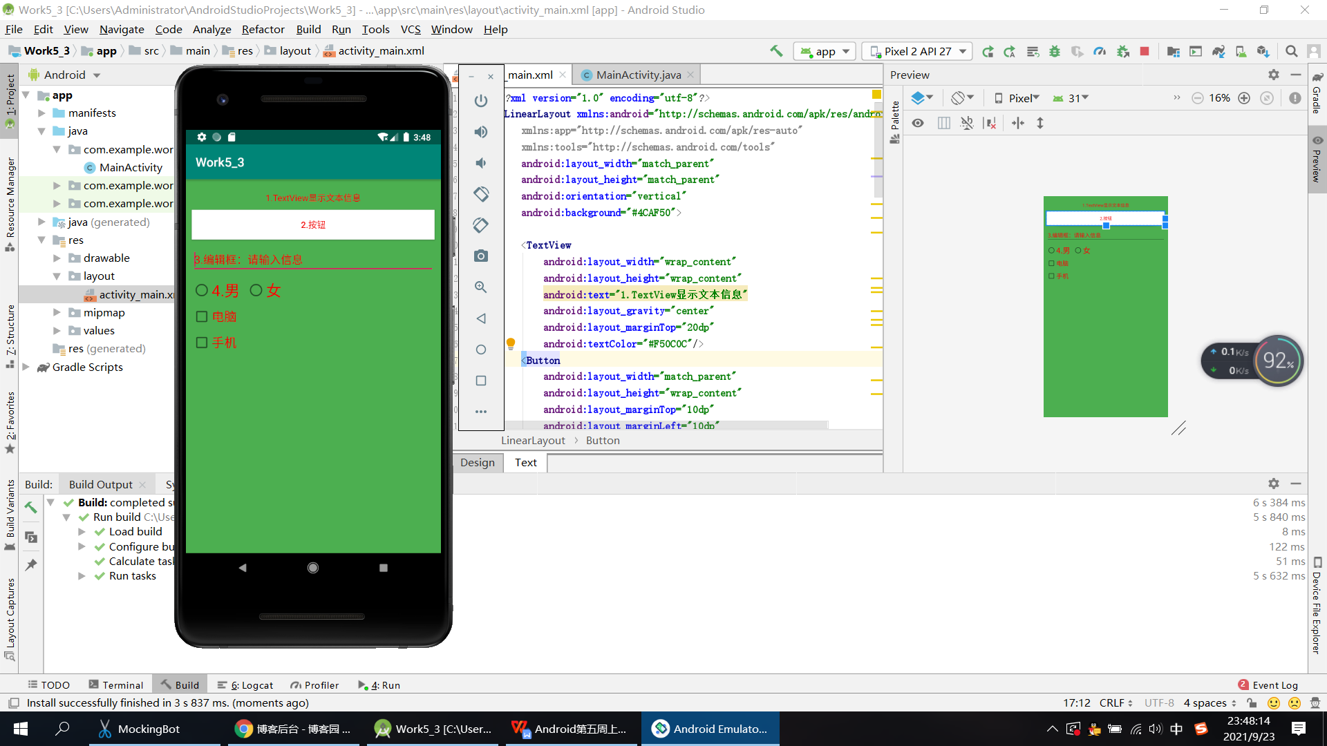The height and width of the screenshot is (746, 1327).
Task: Check the 手机 checkbox in emulator
Action: pyautogui.click(x=202, y=343)
